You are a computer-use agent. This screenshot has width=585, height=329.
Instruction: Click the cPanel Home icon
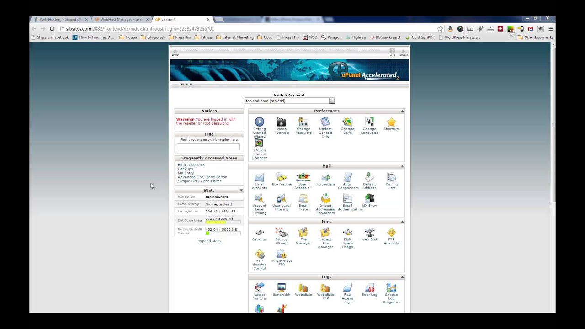coord(175,53)
